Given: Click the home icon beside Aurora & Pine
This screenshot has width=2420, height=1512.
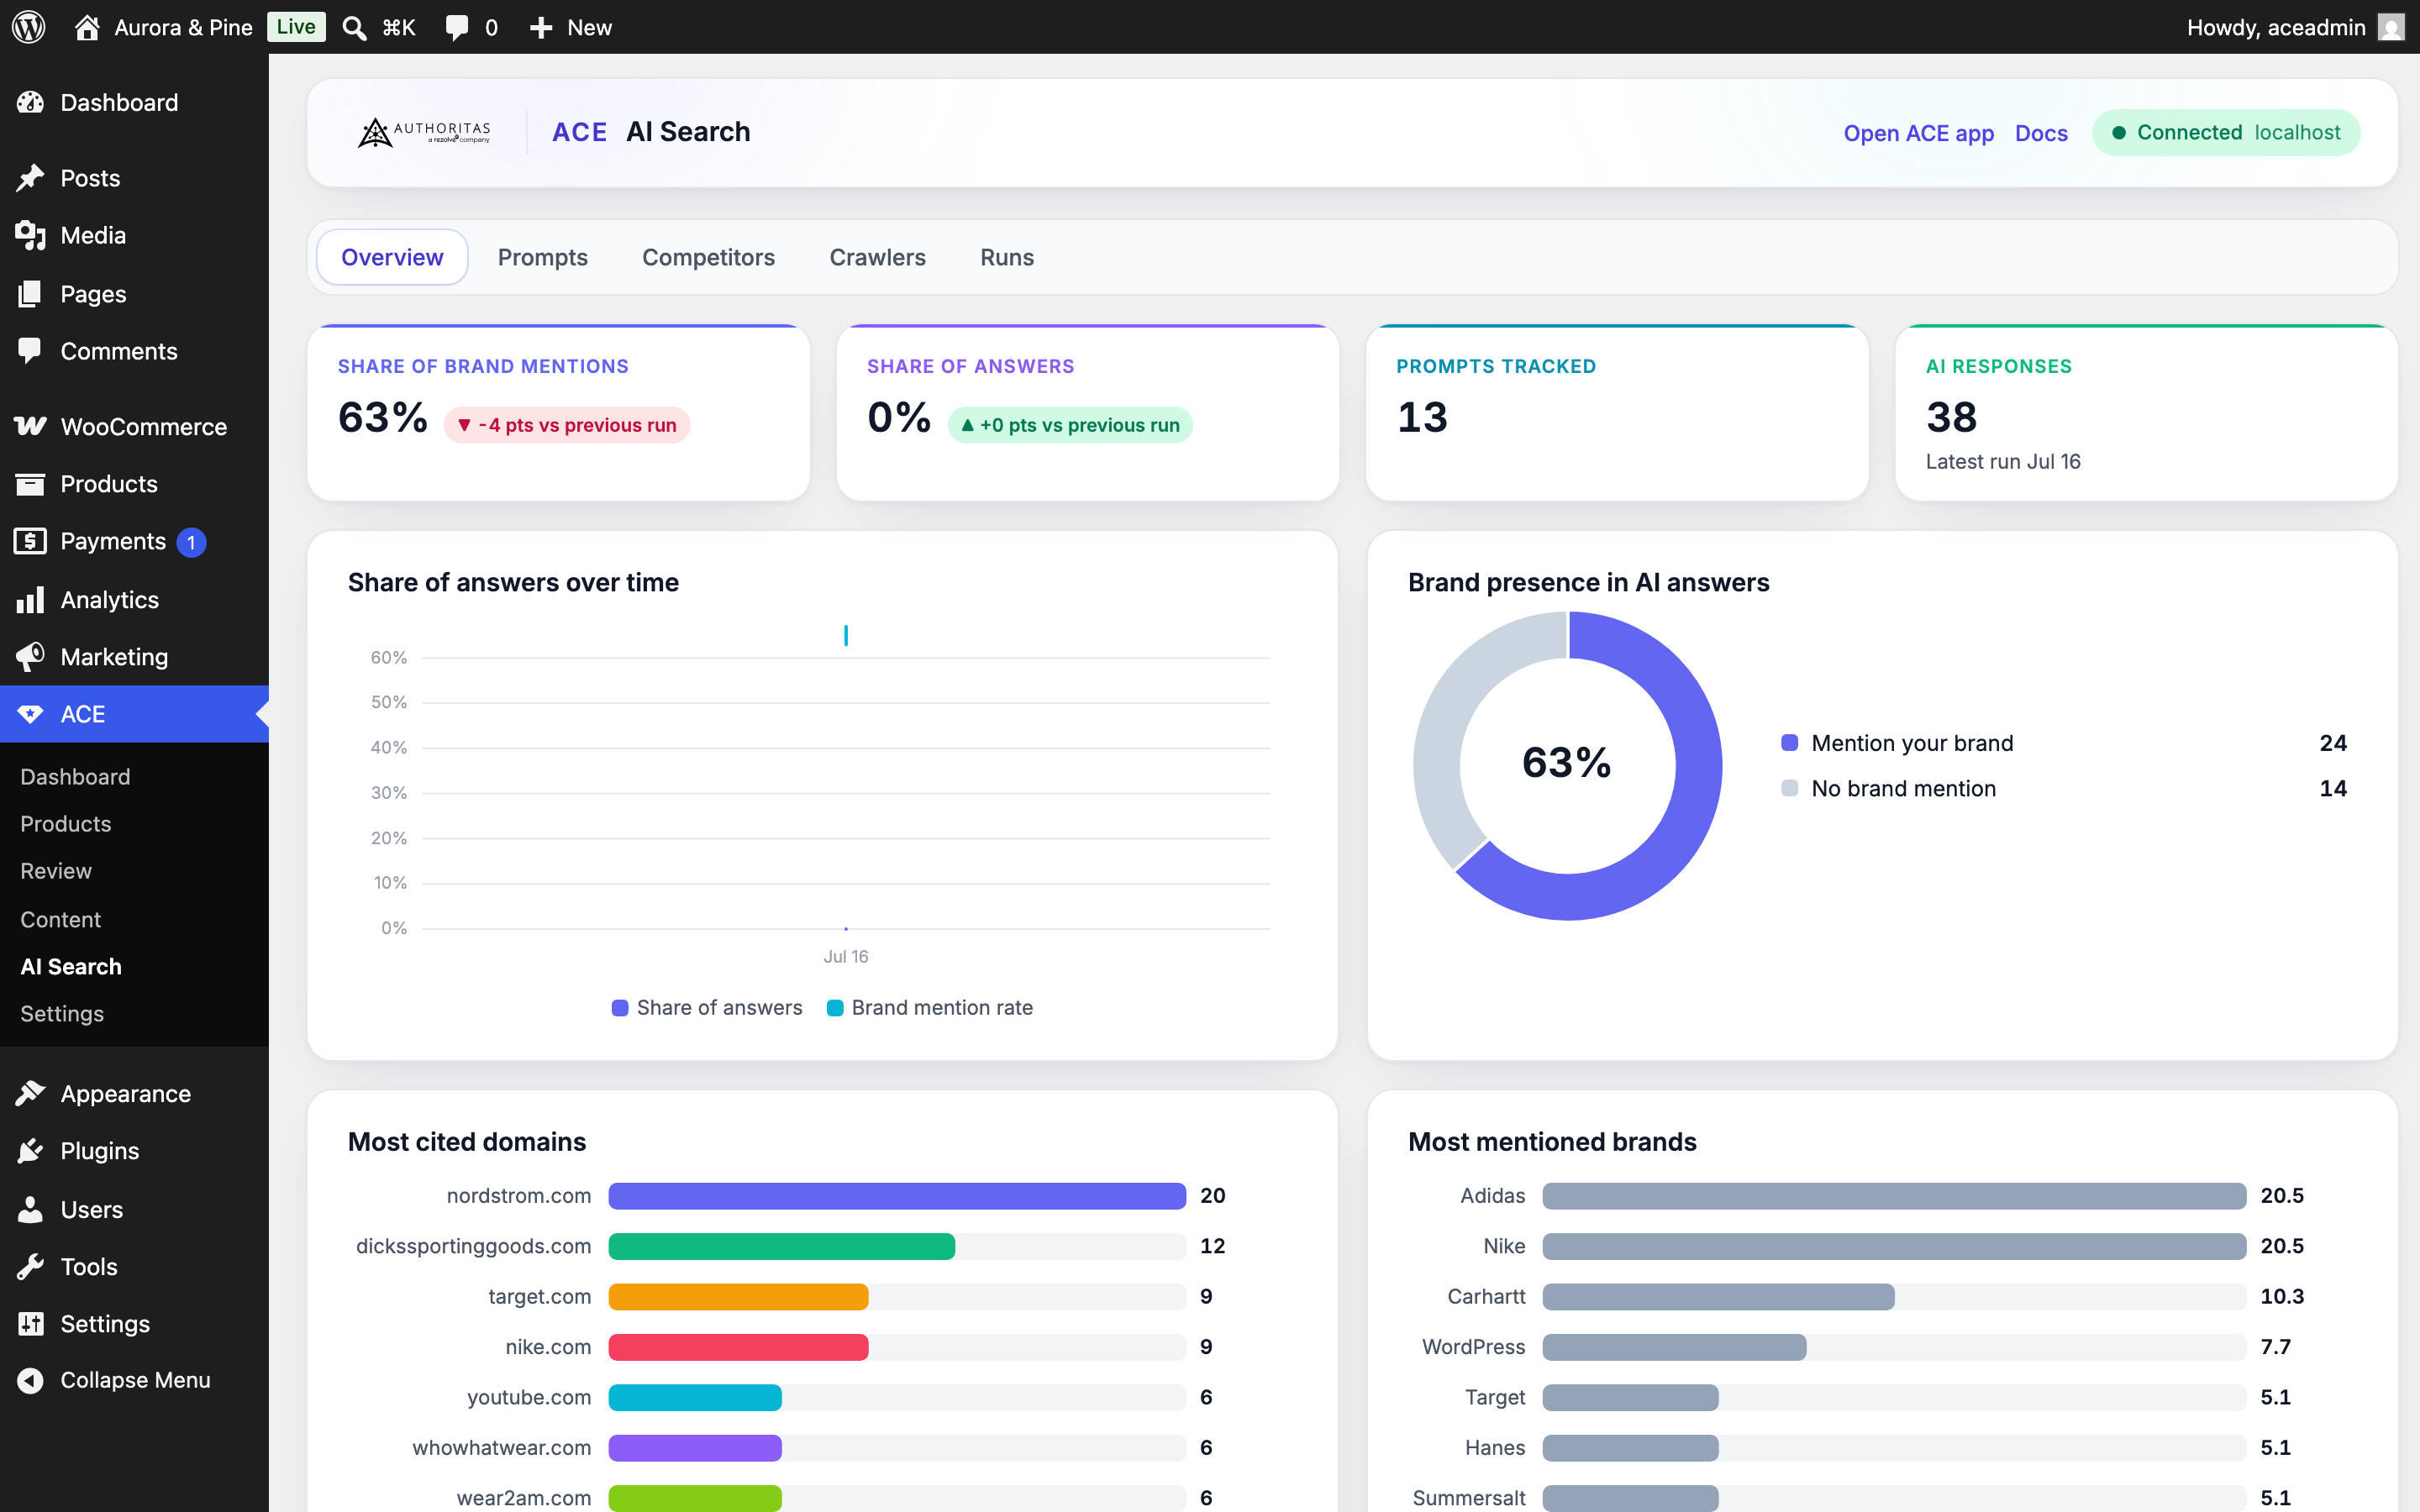Looking at the screenshot, I should point(87,27).
